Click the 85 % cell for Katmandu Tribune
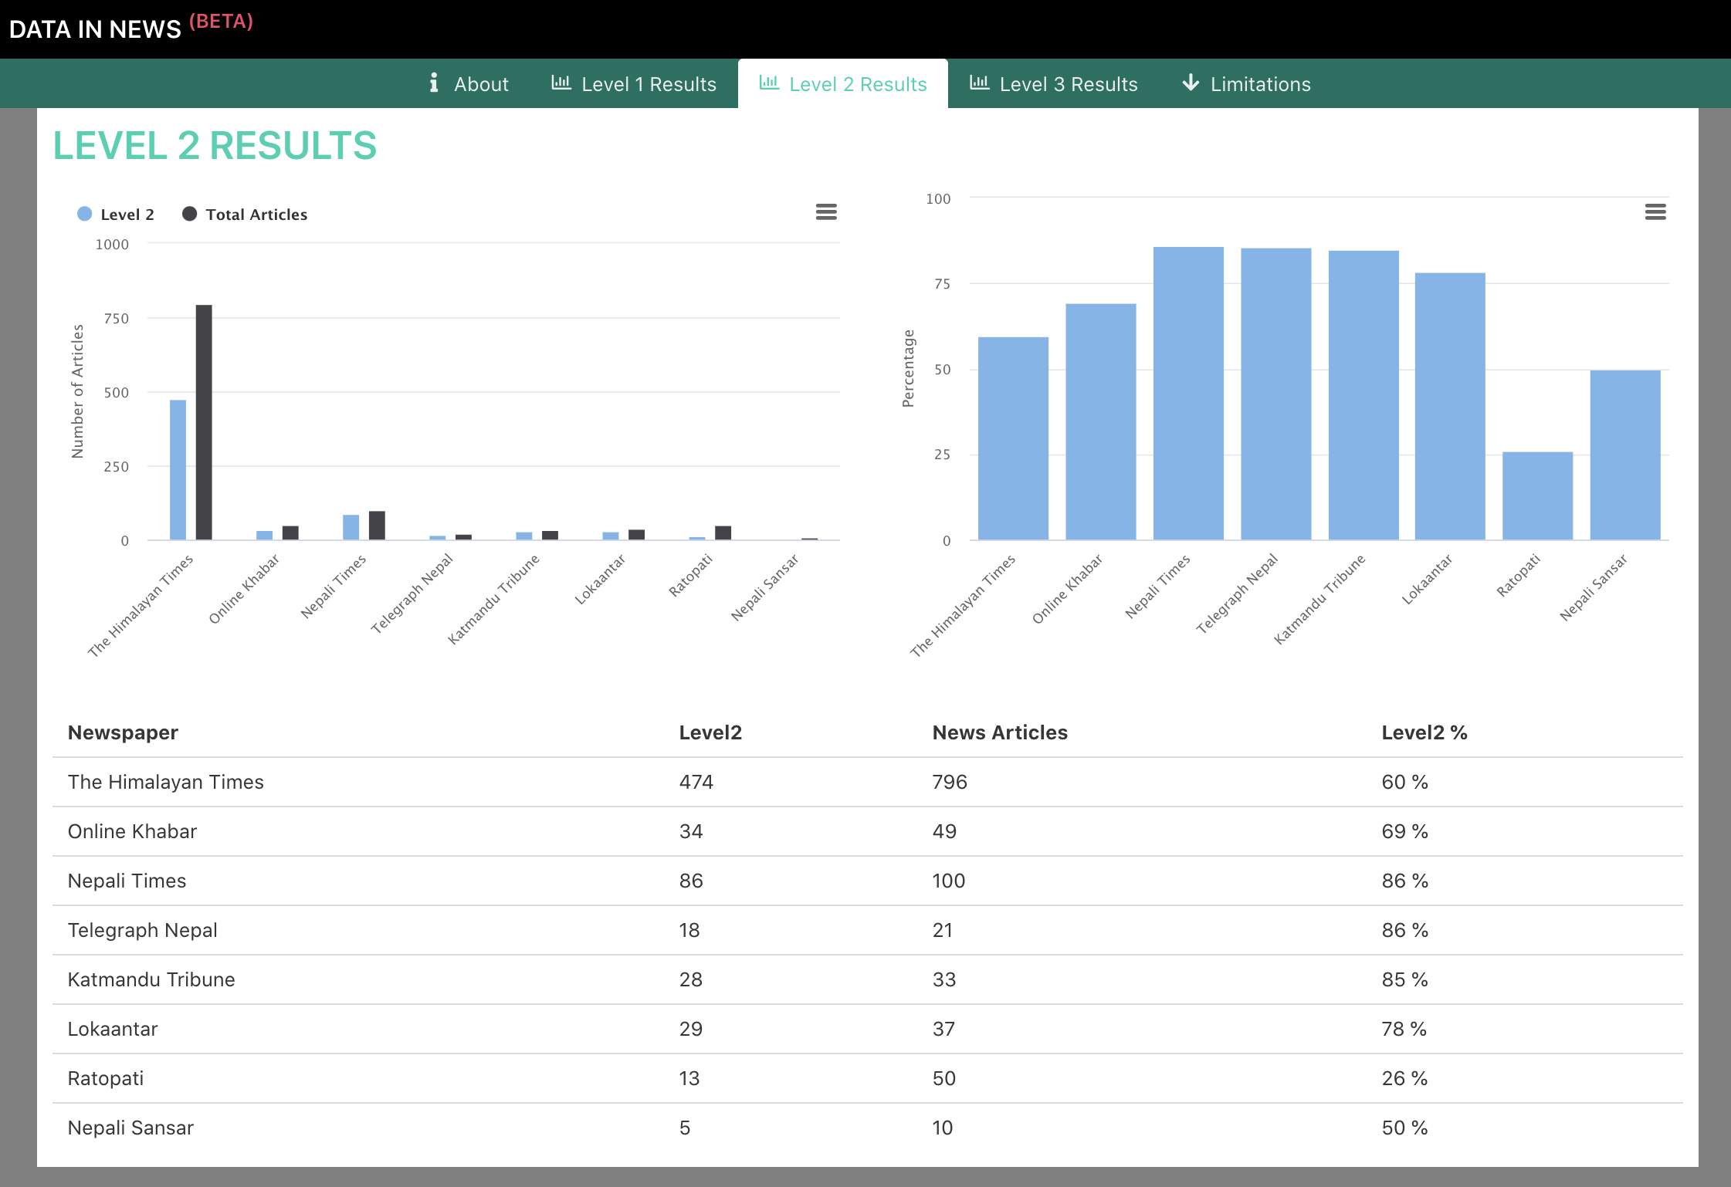The width and height of the screenshot is (1731, 1187). coord(1405,979)
